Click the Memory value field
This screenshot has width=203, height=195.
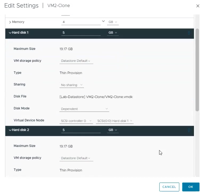click(x=81, y=22)
